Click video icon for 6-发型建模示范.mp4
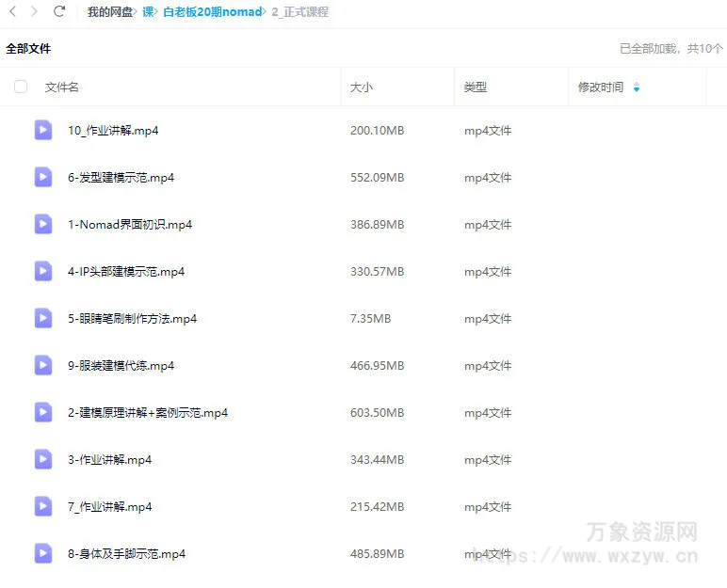Image resolution: width=727 pixels, height=588 pixels. point(43,177)
